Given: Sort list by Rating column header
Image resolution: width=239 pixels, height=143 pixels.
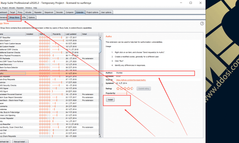Looking at the screenshot, I should pyautogui.click(x=45, y=34).
